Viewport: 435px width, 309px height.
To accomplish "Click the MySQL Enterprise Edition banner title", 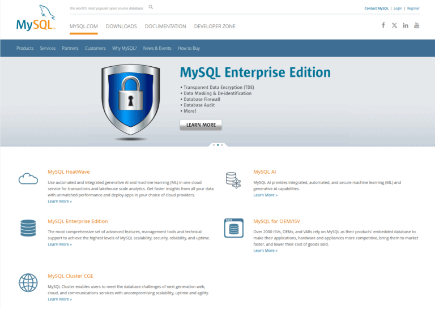I will 255,72.
